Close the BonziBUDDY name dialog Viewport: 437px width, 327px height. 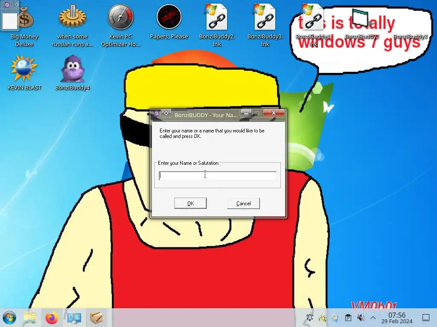click(x=274, y=113)
